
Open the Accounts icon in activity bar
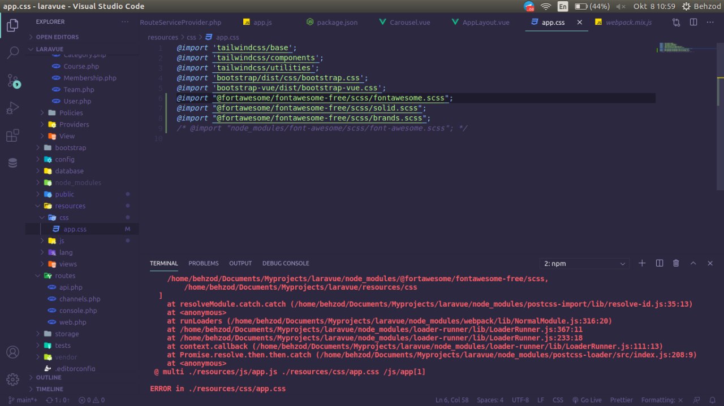point(12,352)
